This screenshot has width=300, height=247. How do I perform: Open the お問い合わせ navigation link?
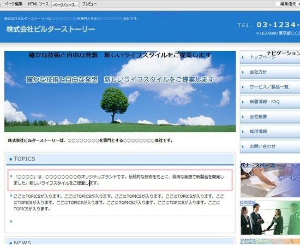click(x=270, y=146)
